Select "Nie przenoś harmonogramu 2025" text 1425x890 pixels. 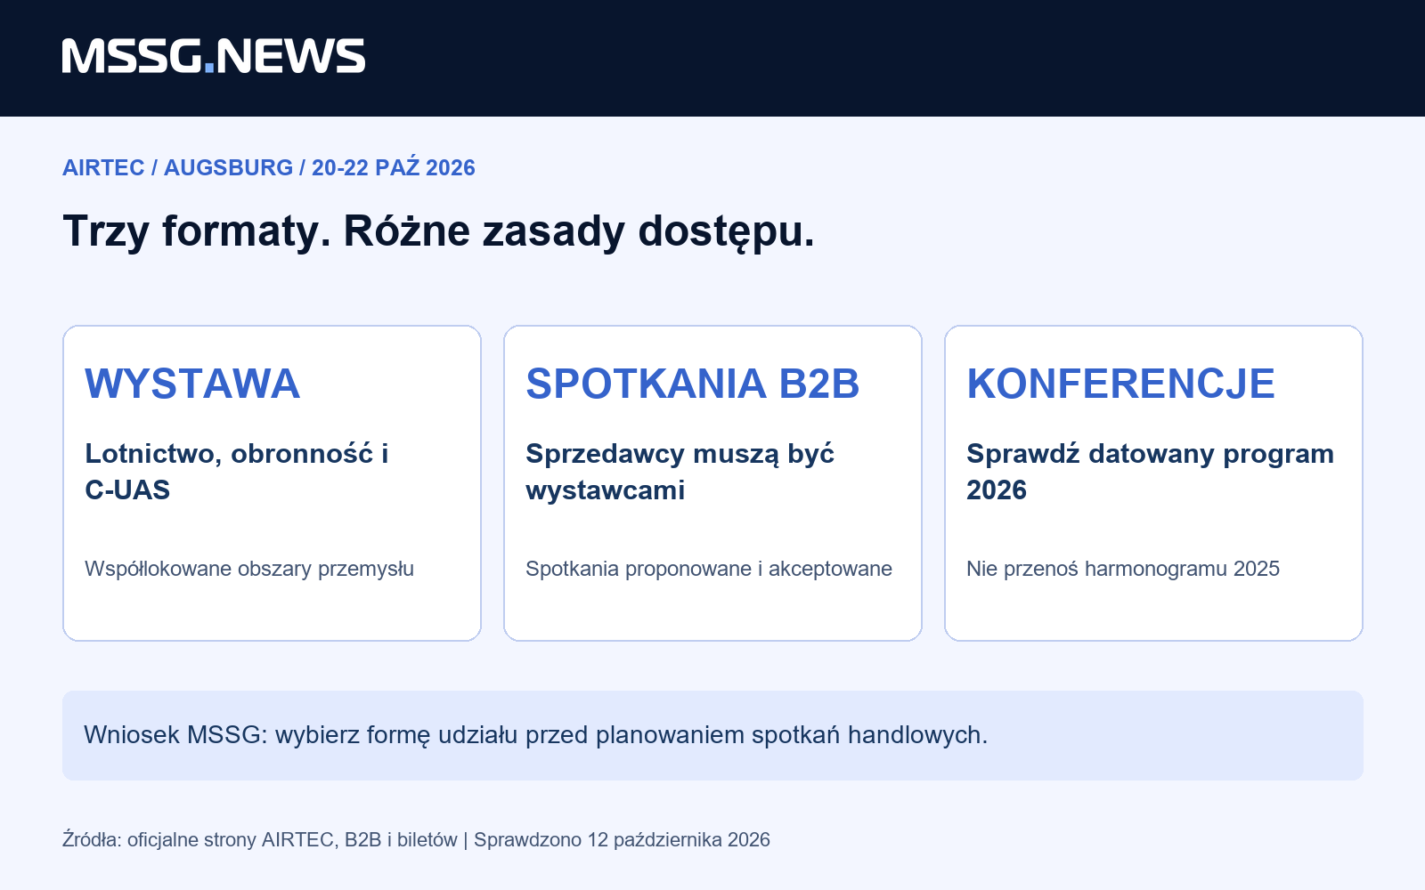pyautogui.click(x=1123, y=569)
